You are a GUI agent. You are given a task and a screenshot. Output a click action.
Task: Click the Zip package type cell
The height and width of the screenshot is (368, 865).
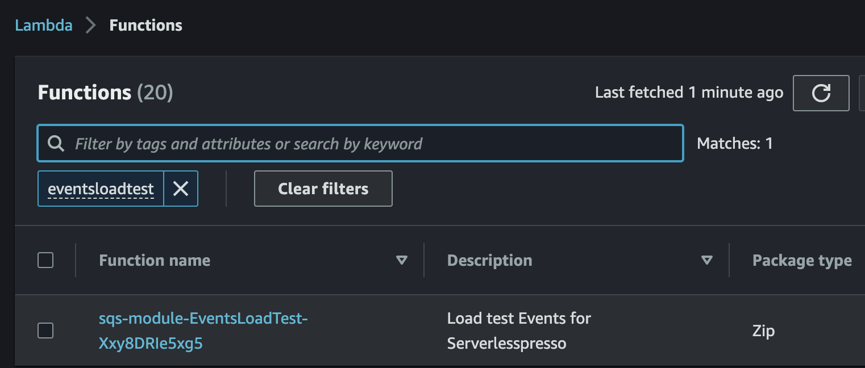point(763,331)
